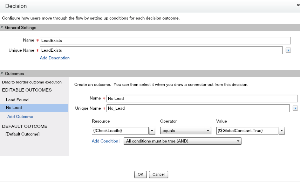Image resolution: width=300 pixels, height=182 pixels.
Task: Open the Resource dropdown arrow
Action: point(152,131)
